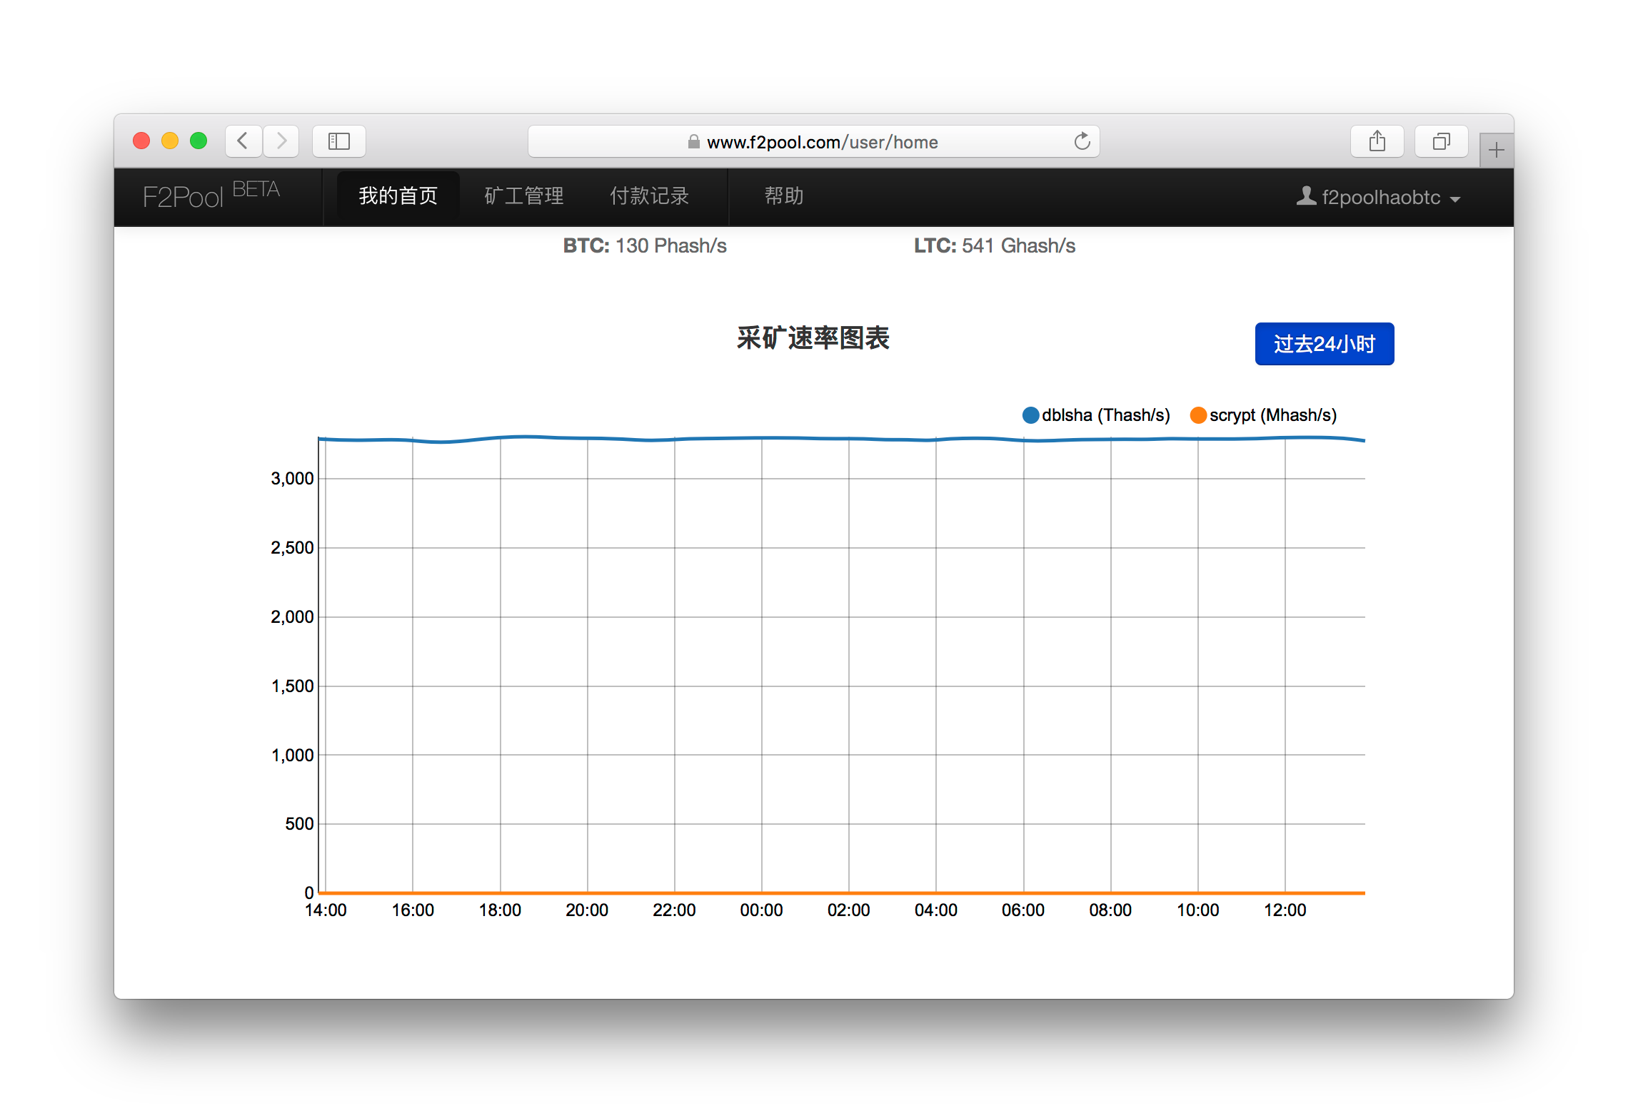Viewport: 1628px width, 1113px height.
Task: Open a new tab with plus icon
Action: point(1496,150)
